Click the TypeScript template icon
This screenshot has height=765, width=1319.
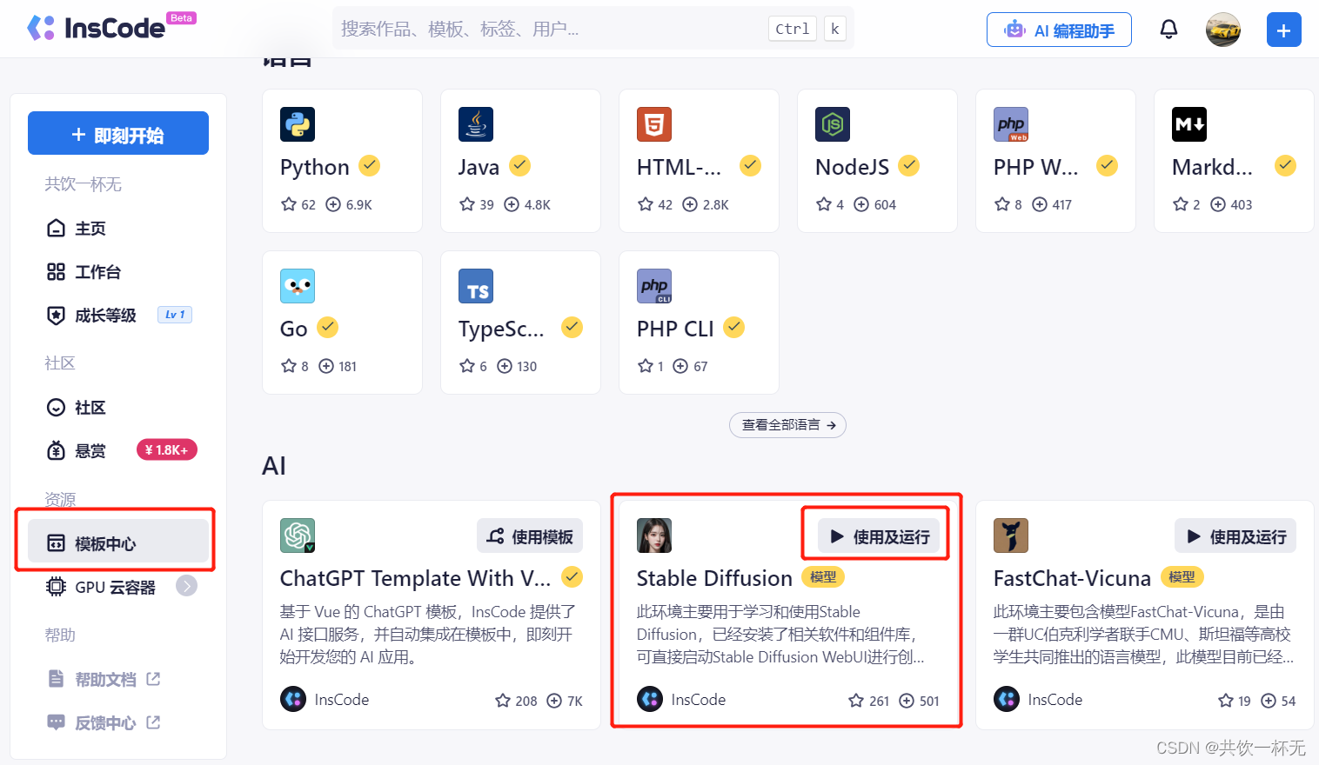(x=476, y=286)
